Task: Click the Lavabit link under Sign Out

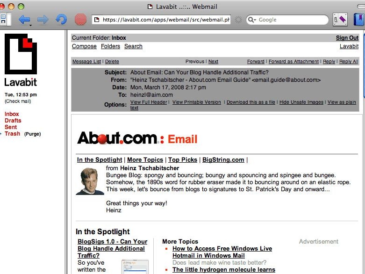Action: [x=349, y=46]
